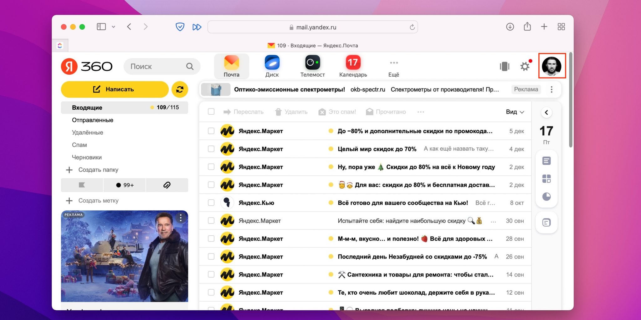Click Переслать toolbar button
This screenshot has width=641, height=320.
(244, 112)
